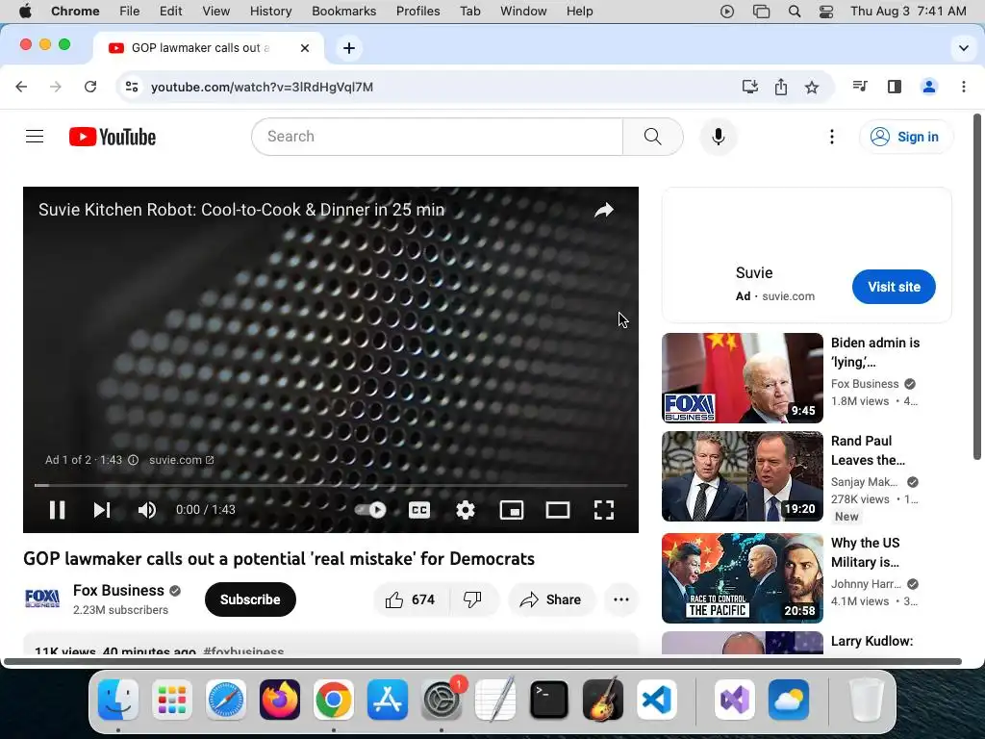Select the #foxbusiness hashtag
Viewport: 985px width, 739px height.
click(x=243, y=651)
